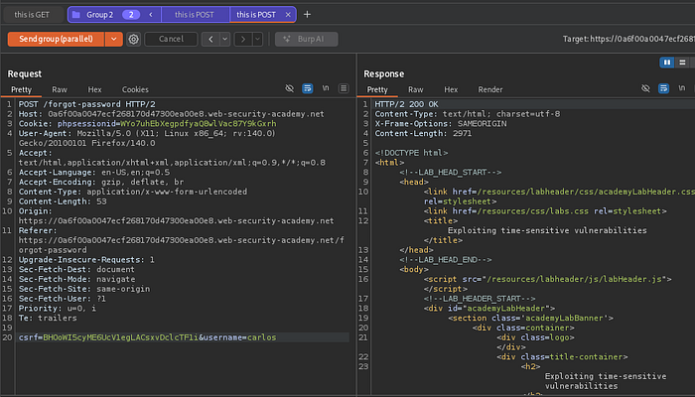Click 'Content-Length: 2971' response header
Screen dimensions: 695x397
(x=423, y=133)
